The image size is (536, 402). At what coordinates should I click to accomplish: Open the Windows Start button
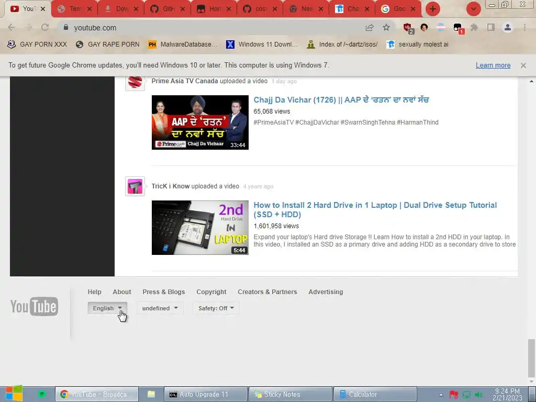(x=14, y=394)
